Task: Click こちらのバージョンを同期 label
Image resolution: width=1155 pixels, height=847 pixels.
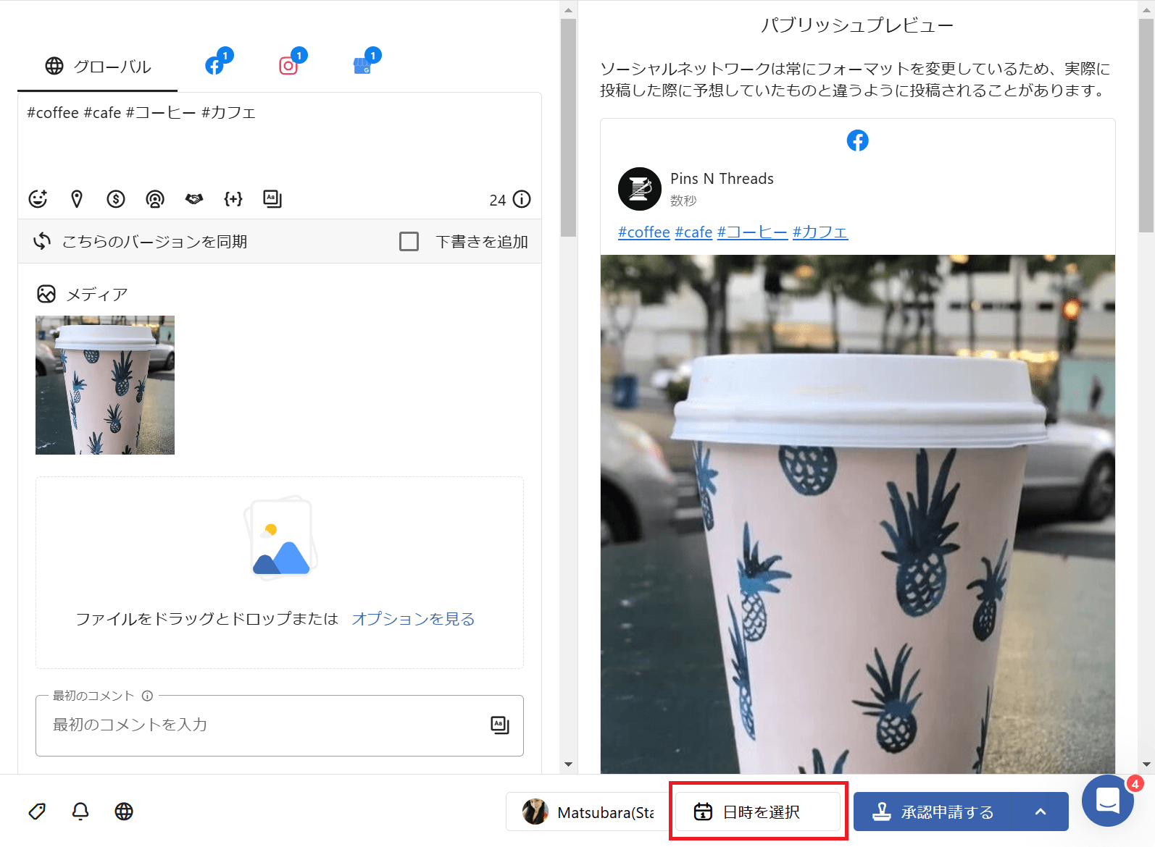Action: 154,242
